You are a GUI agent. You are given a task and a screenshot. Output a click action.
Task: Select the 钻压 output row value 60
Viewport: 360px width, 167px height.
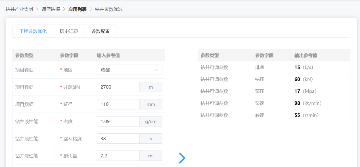297,79
